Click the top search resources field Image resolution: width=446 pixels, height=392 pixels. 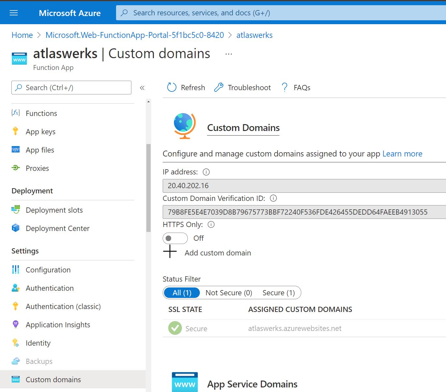(x=281, y=13)
